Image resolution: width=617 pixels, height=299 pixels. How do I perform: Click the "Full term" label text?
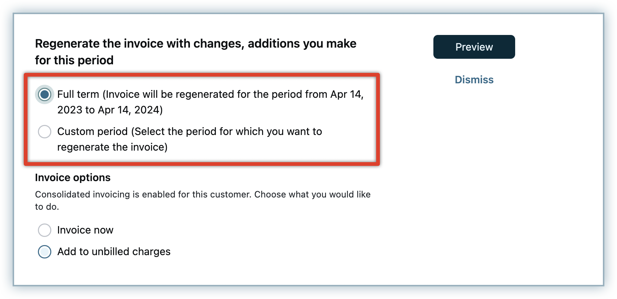(x=78, y=94)
